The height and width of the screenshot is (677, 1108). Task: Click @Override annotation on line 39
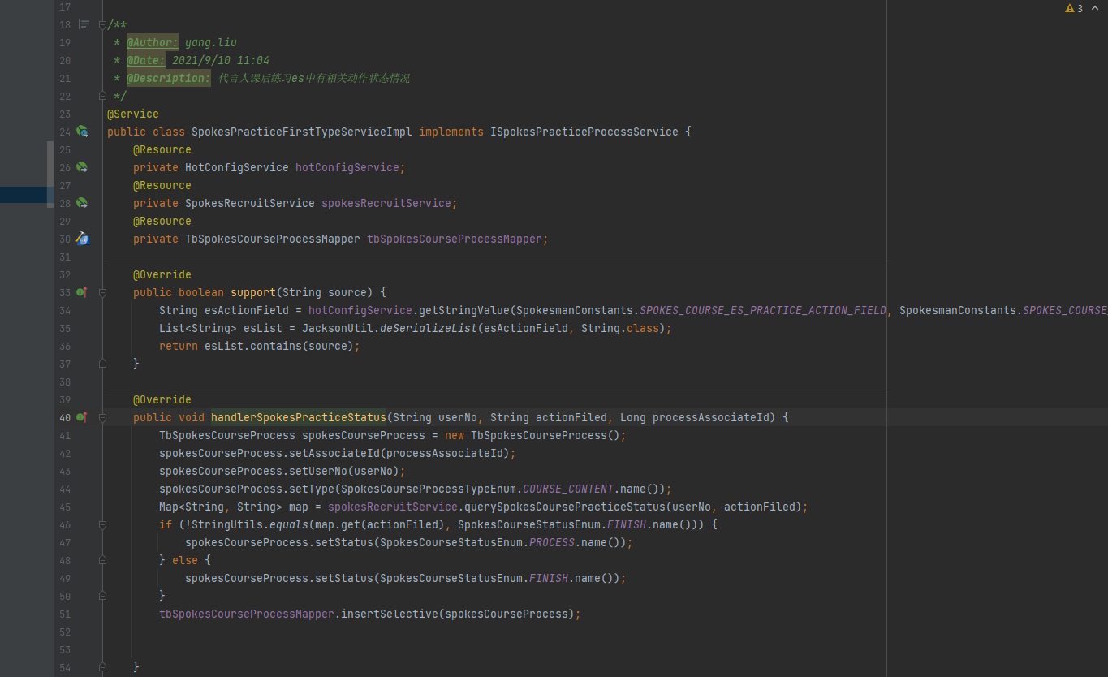click(162, 399)
